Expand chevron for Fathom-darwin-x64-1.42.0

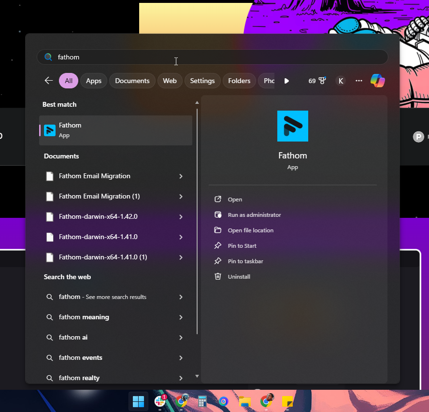click(181, 217)
